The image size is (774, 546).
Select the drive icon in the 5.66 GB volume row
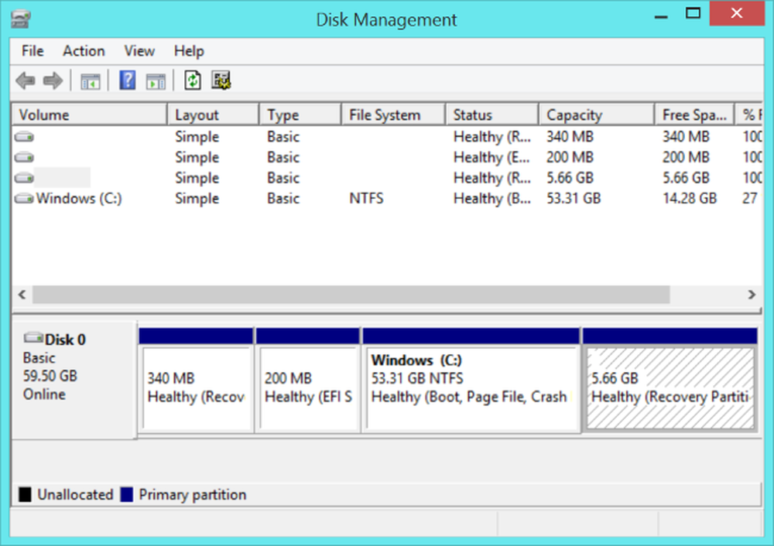pyautogui.click(x=24, y=178)
